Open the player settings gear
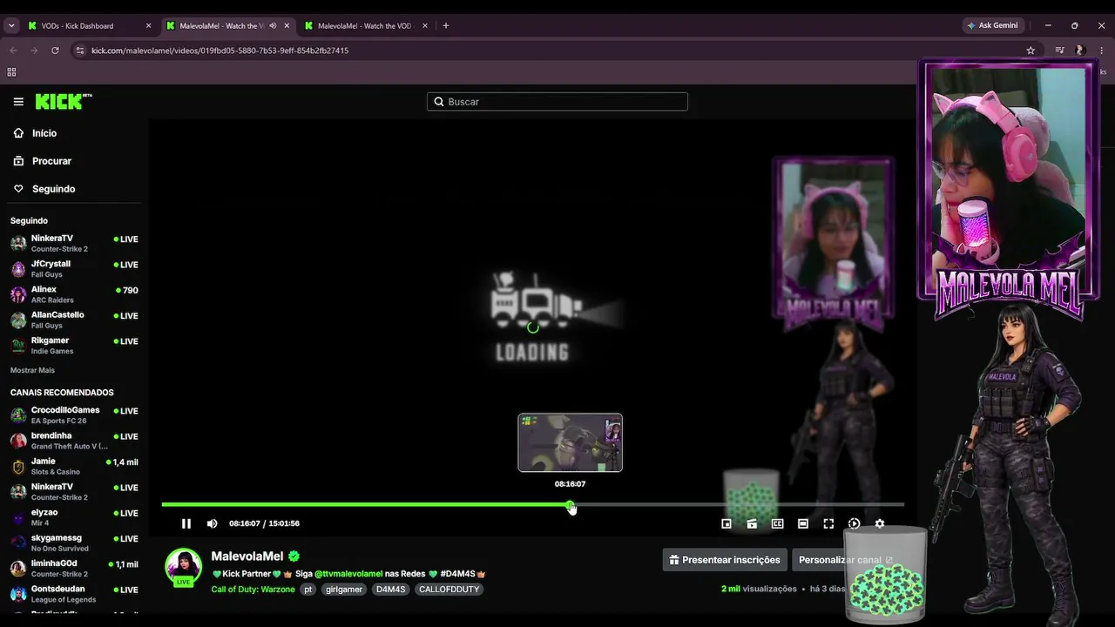This screenshot has width=1115, height=627. tap(880, 523)
